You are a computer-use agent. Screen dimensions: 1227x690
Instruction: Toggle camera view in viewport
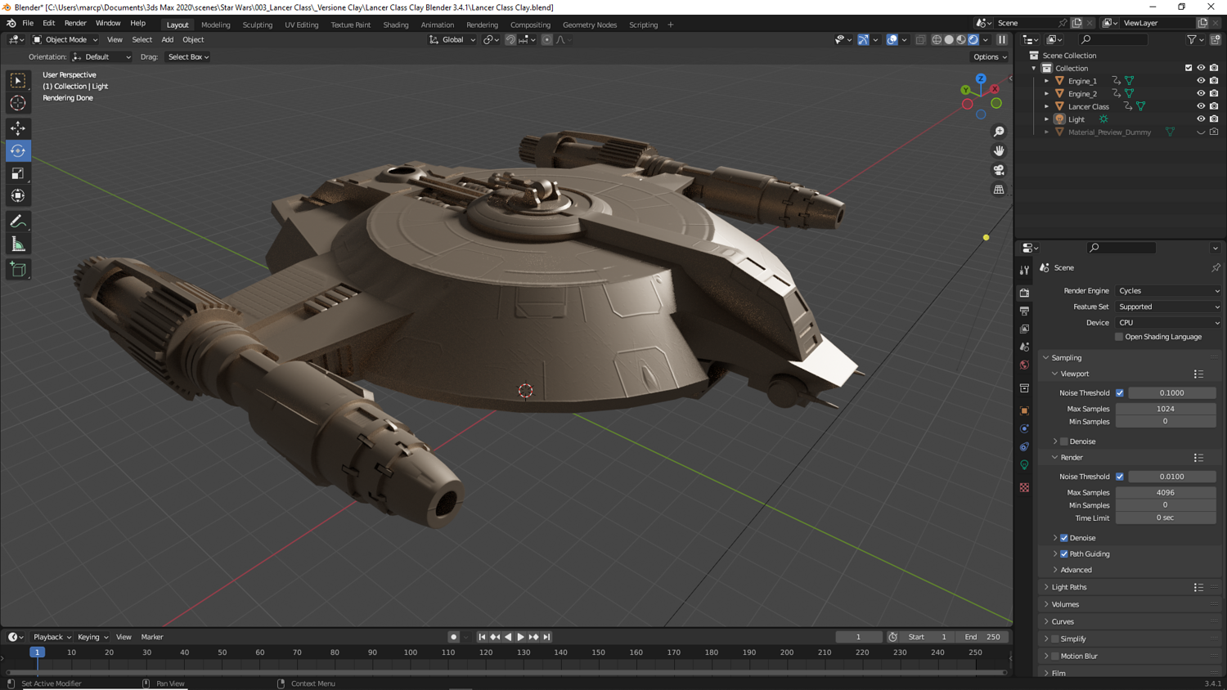(x=999, y=170)
